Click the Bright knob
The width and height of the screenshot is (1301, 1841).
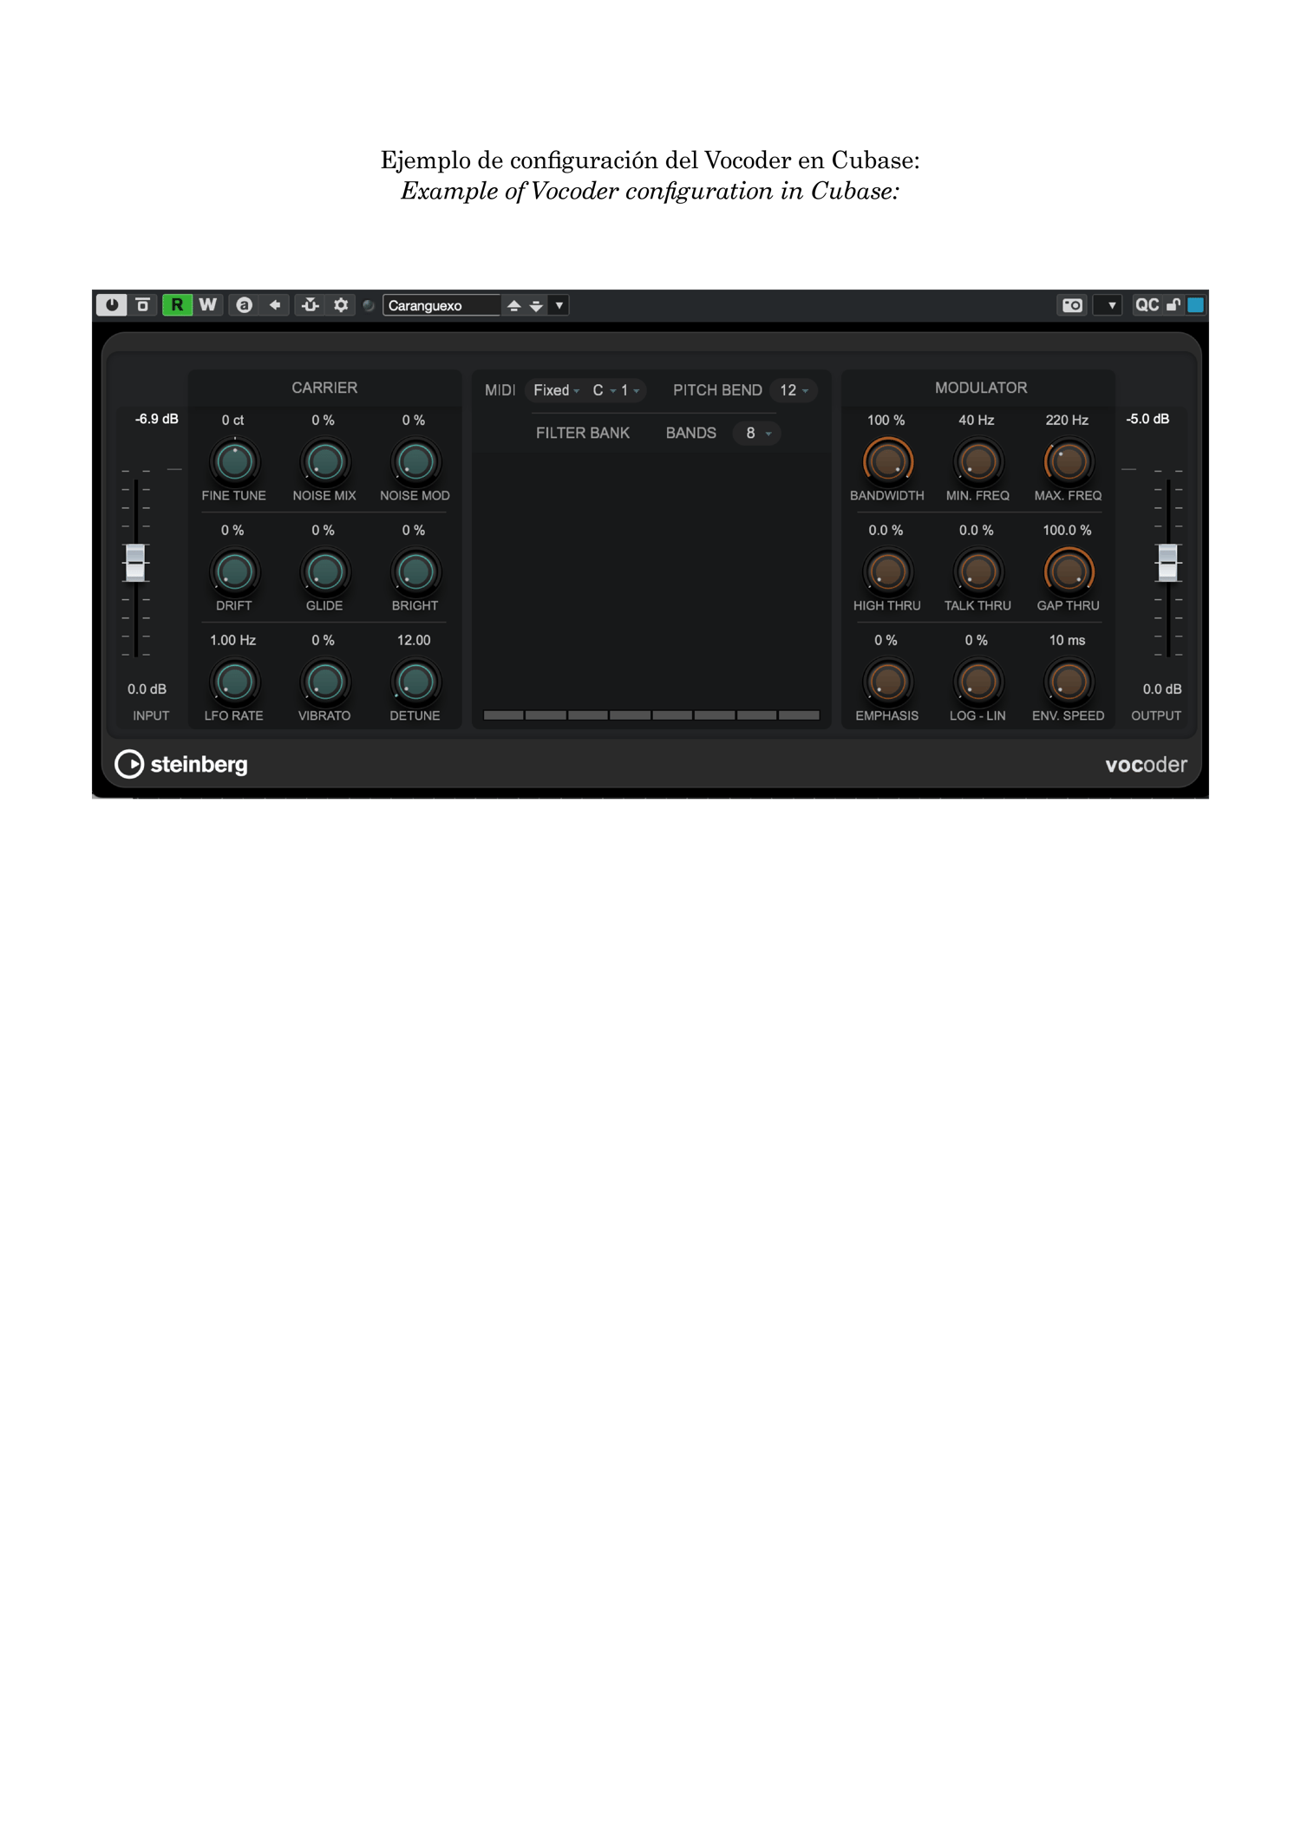point(415,571)
